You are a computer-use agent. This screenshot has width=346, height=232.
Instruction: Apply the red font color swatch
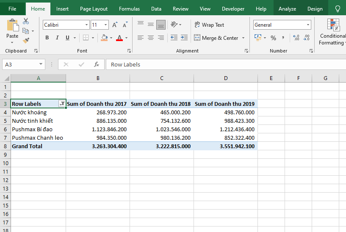[x=119, y=38]
